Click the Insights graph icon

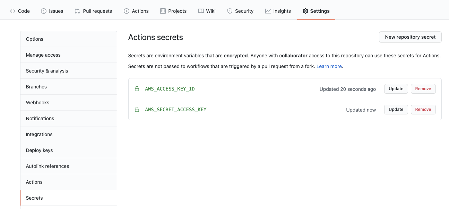(268, 11)
